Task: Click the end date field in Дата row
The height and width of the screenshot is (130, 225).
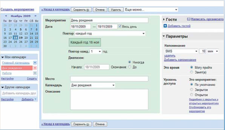Action: pyautogui.click(x=107, y=26)
